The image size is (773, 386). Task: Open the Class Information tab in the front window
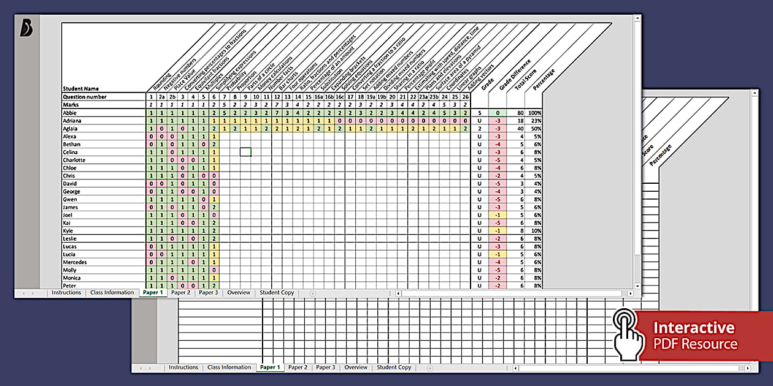pos(112,293)
